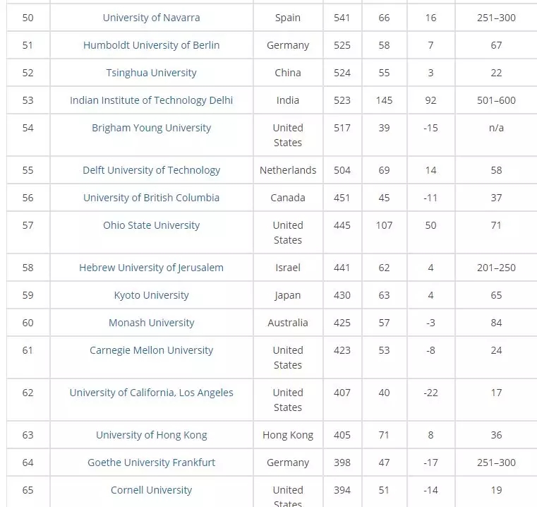Open Hebrew University of Jerusalem link
Image resolution: width=537 pixels, height=507 pixels.
(x=151, y=268)
